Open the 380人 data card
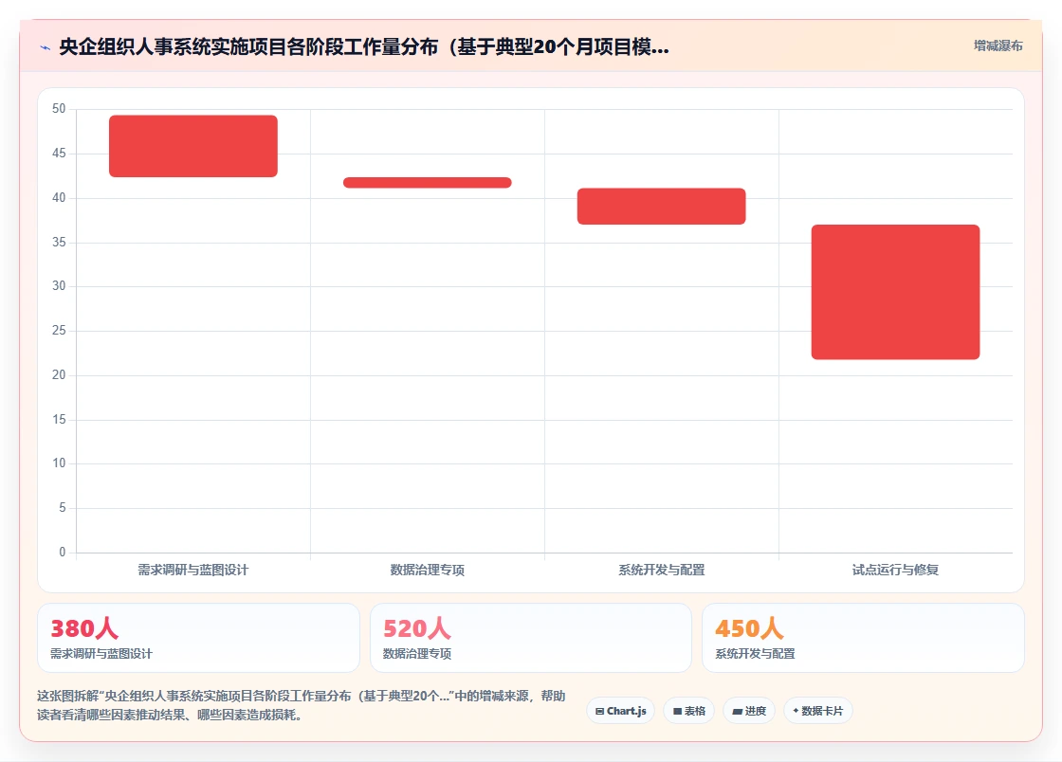The height and width of the screenshot is (762, 1062). click(198, 638)
